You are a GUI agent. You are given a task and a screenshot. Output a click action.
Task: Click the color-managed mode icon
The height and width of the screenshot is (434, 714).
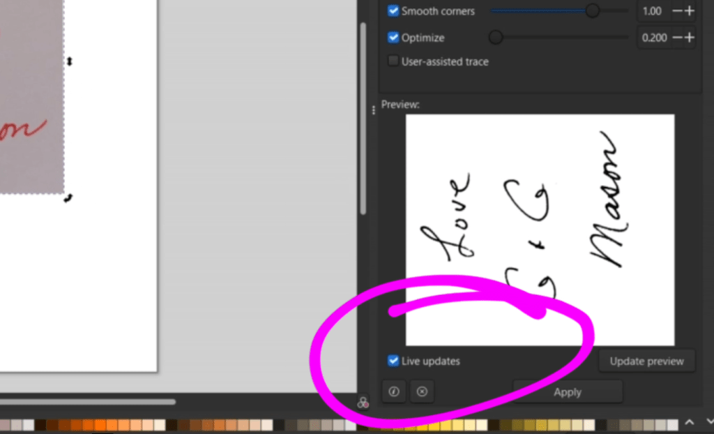click(363, 403)
